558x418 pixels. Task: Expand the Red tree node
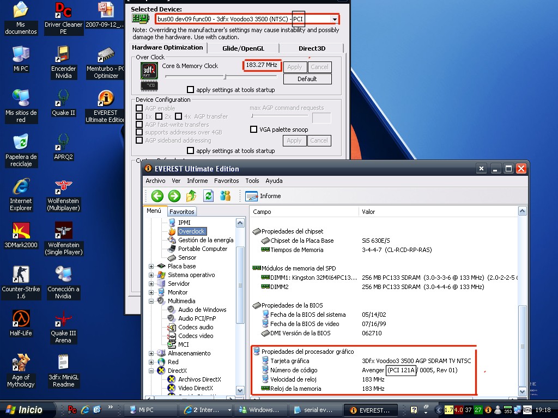click(x=151, y=362)
